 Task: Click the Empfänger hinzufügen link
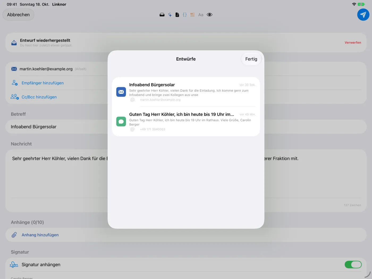point(43,83)
